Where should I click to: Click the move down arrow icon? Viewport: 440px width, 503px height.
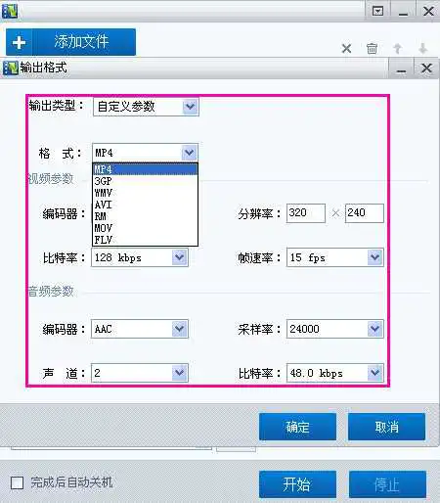[x=422, y=49]
